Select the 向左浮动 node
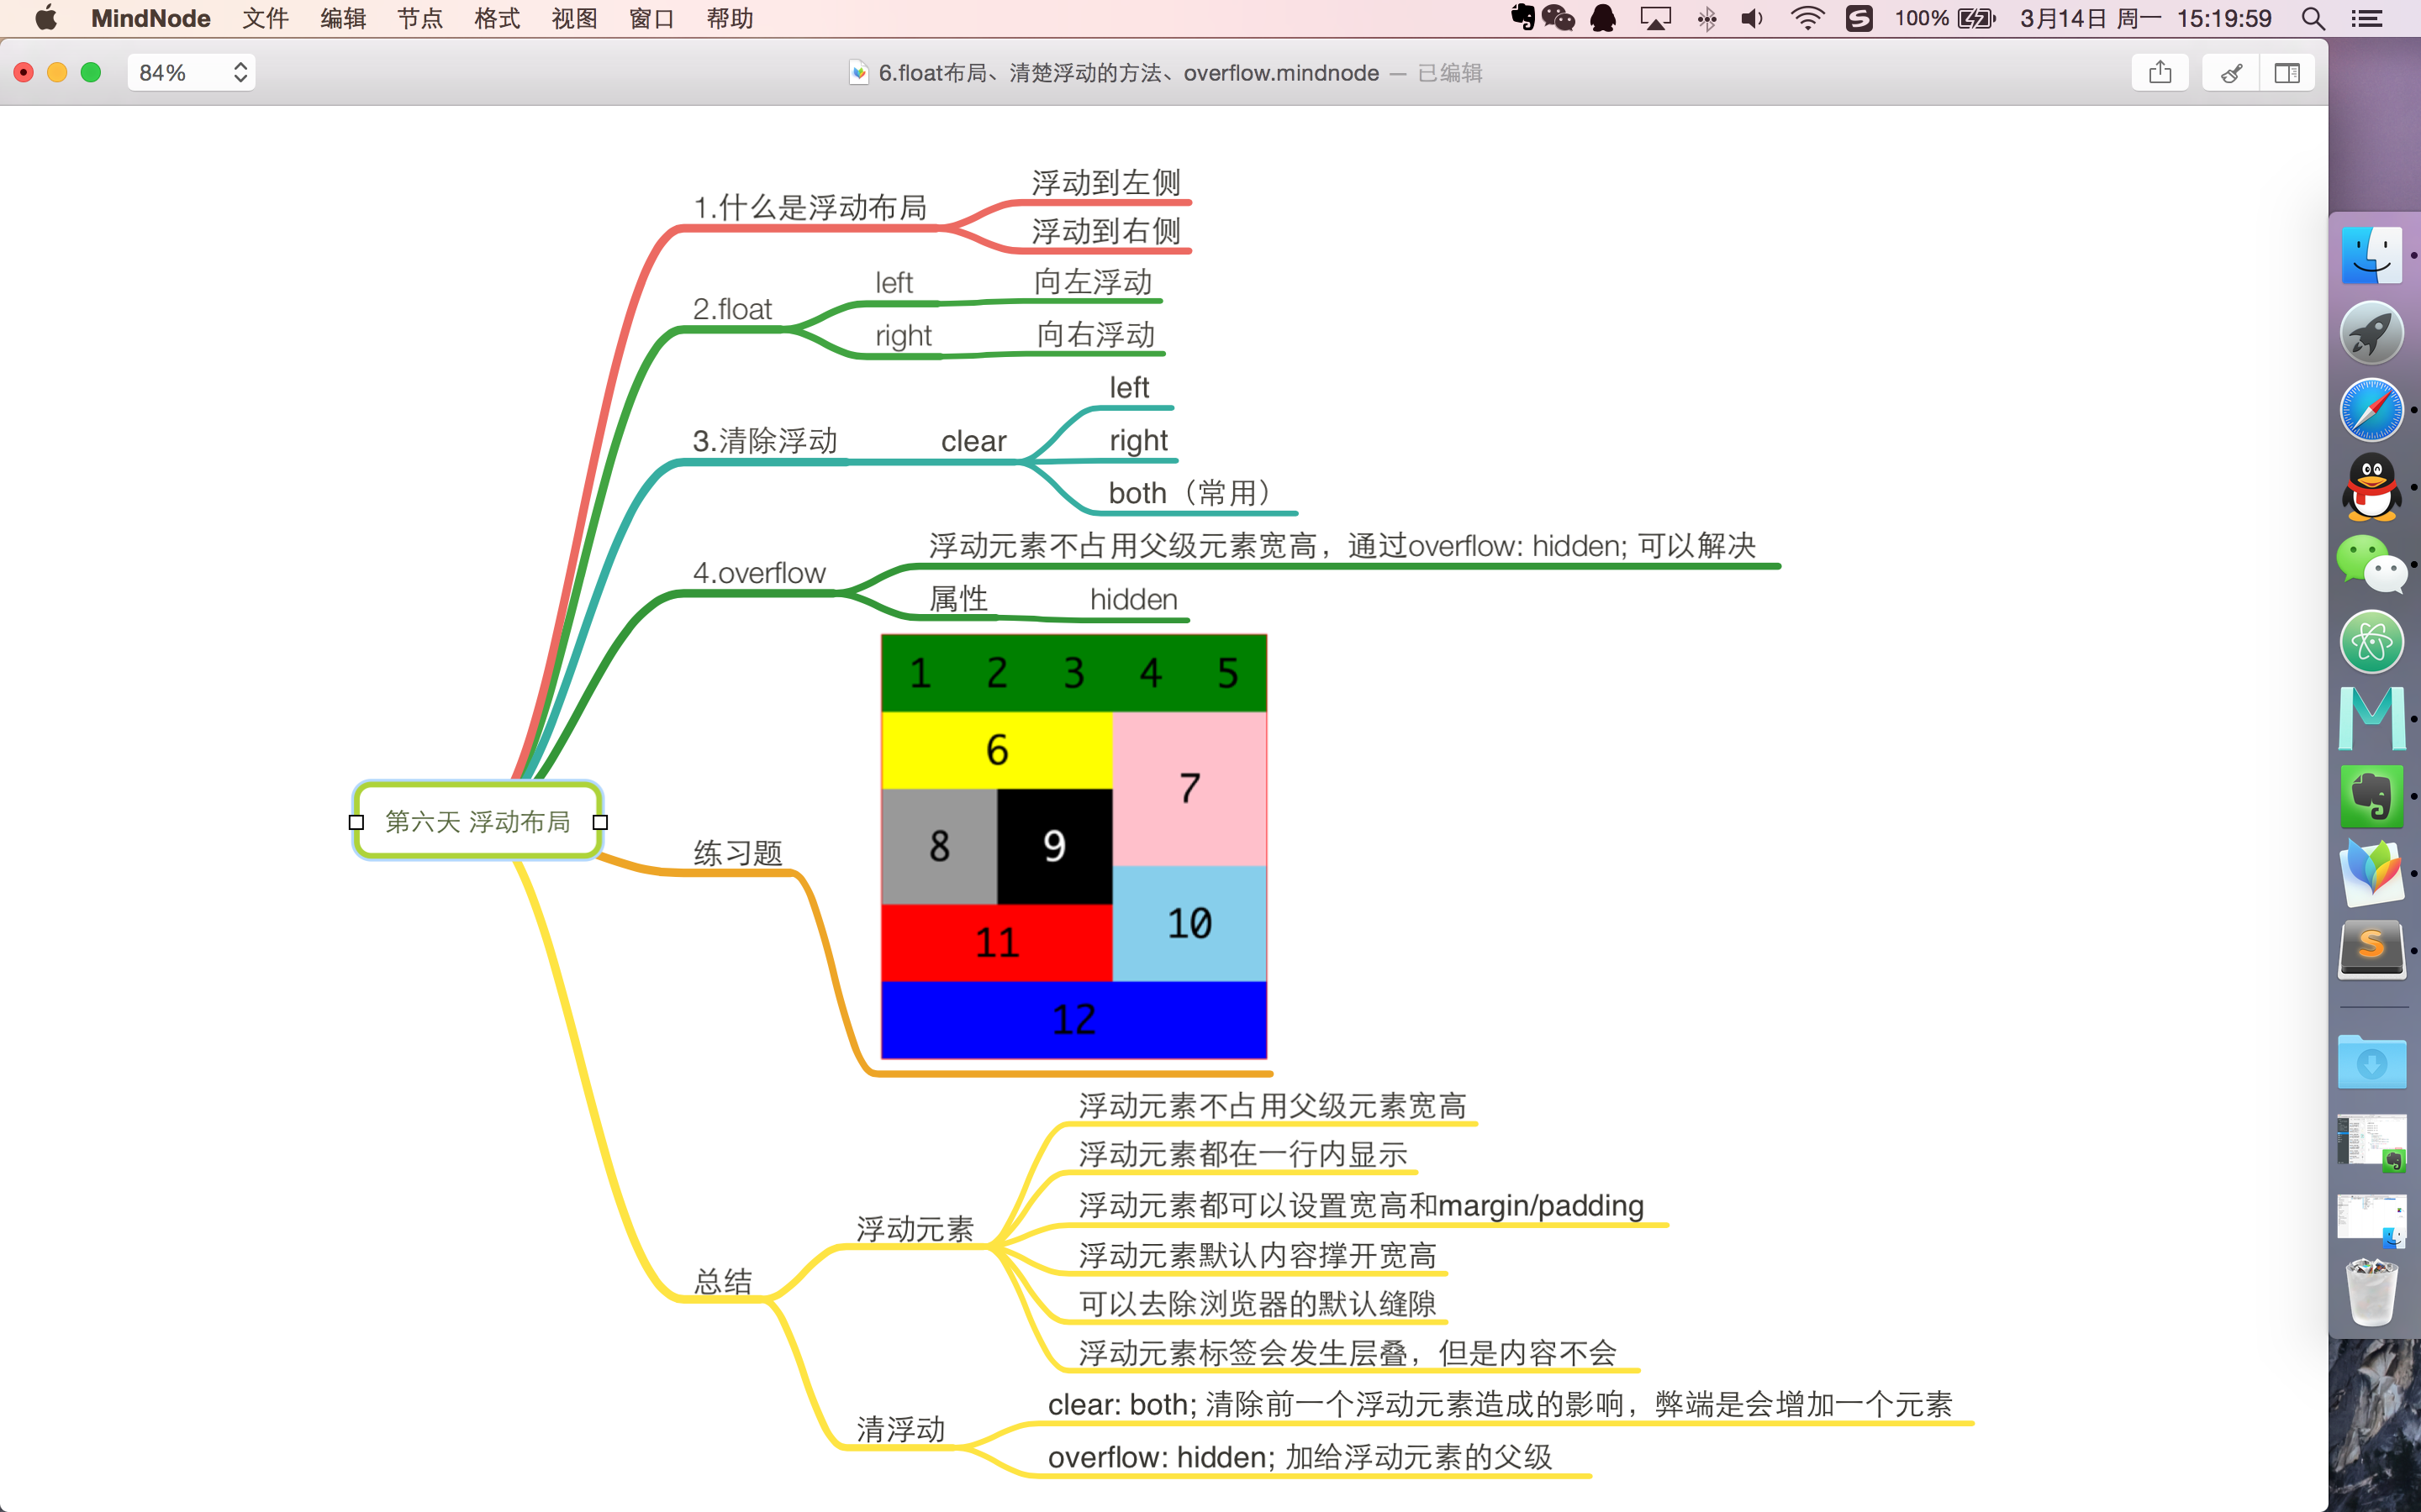This screenshot has height=1512, width=2421. click(1094, 282)
